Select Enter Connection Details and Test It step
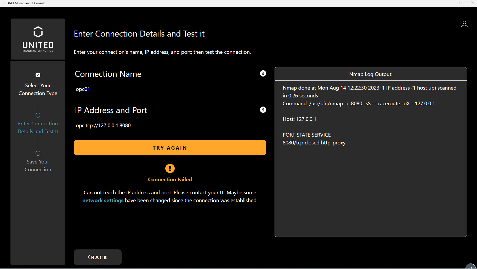This screenshot has height=269, width=477. point(38,127)
